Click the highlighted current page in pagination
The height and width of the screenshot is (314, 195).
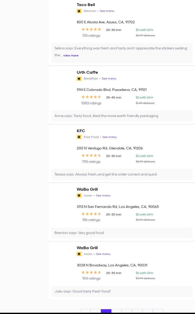(x=106, y=311)
